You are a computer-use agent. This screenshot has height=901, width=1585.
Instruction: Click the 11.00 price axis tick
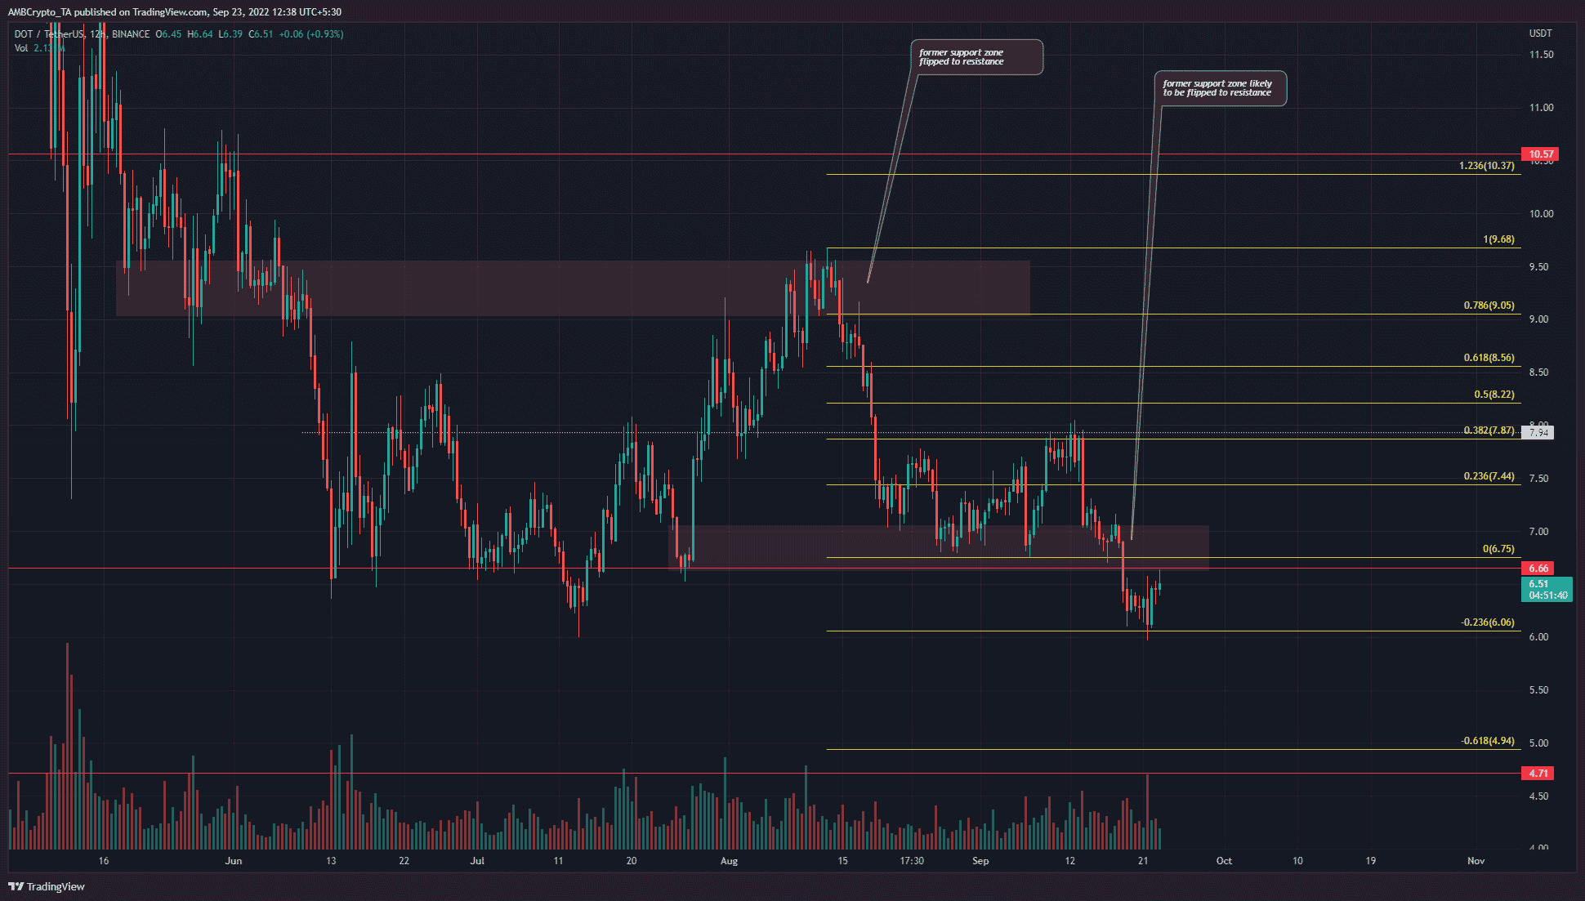pos(1541,108)
